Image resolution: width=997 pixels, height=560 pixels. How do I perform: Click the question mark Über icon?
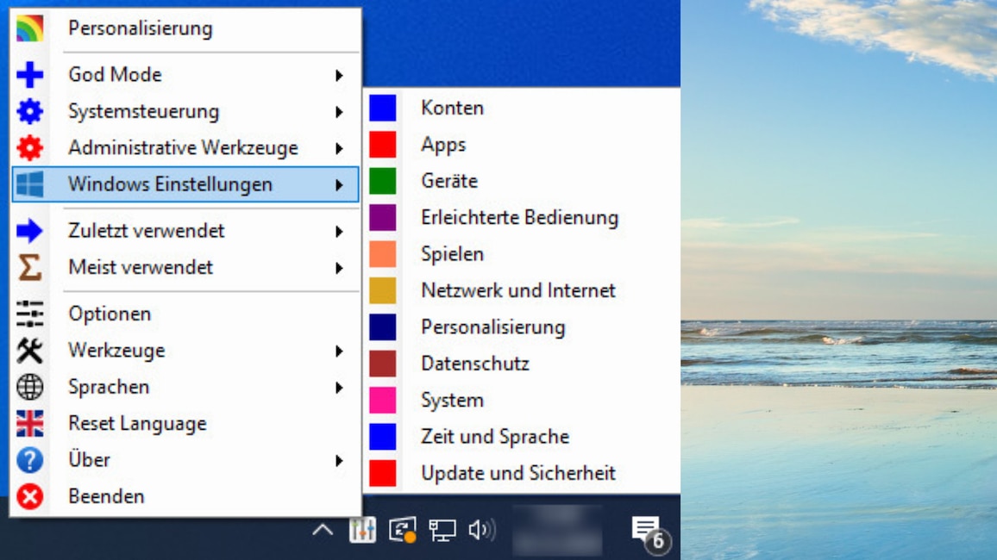tap(30, 460)
